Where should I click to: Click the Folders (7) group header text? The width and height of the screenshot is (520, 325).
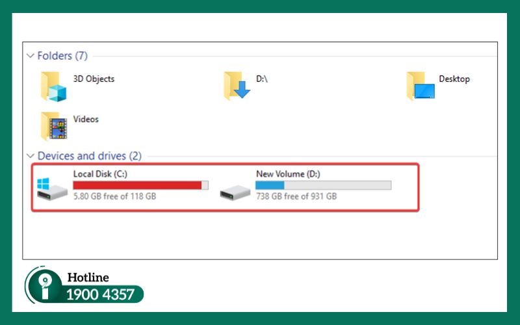point(62,56)
